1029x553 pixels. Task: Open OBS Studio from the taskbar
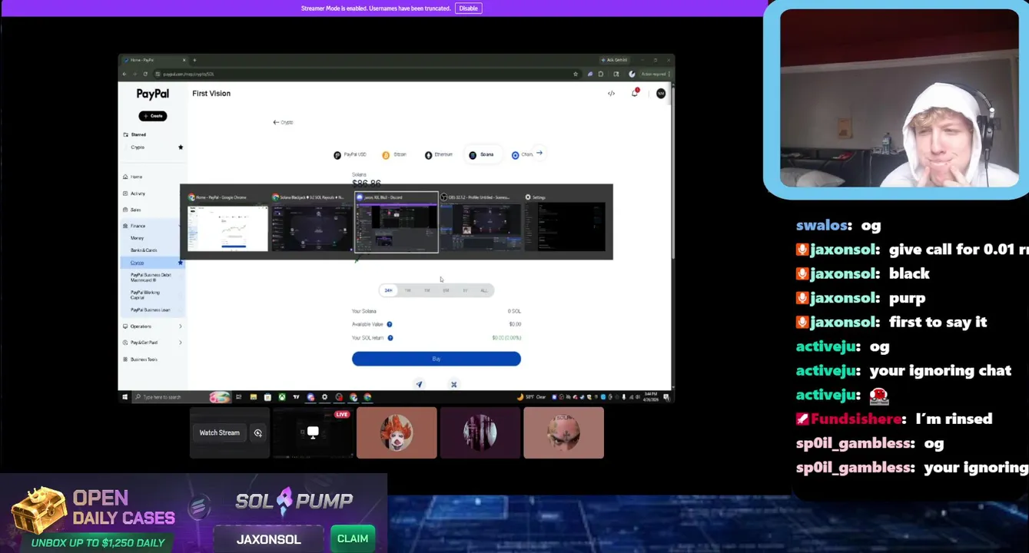[339, 397]
